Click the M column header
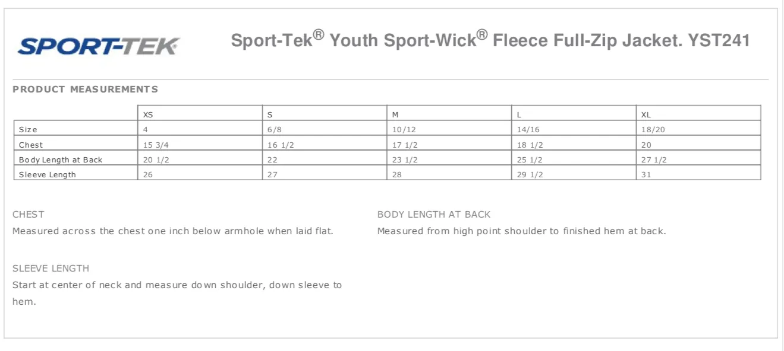 (x=450, y=113)
